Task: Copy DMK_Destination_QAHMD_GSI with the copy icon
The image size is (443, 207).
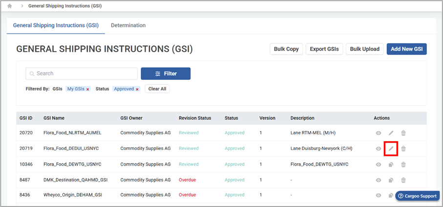Action: pyautogui.click(x=391, y=180)
